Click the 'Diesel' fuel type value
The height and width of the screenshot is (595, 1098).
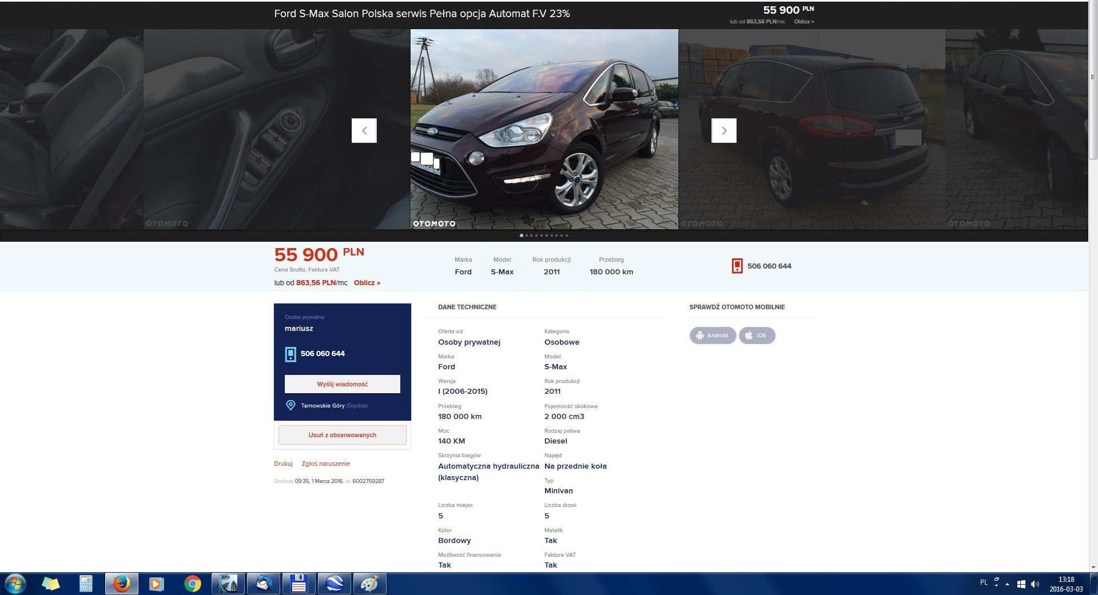556,441
